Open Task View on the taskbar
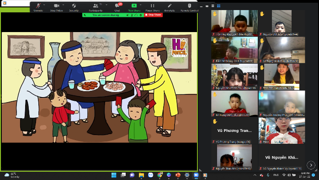 123,175
